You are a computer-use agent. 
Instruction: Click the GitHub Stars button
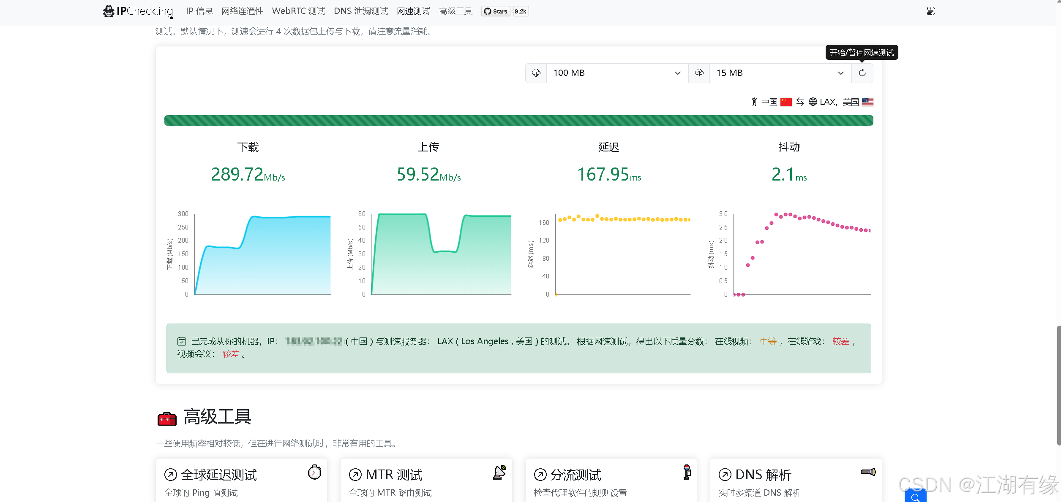496,11
